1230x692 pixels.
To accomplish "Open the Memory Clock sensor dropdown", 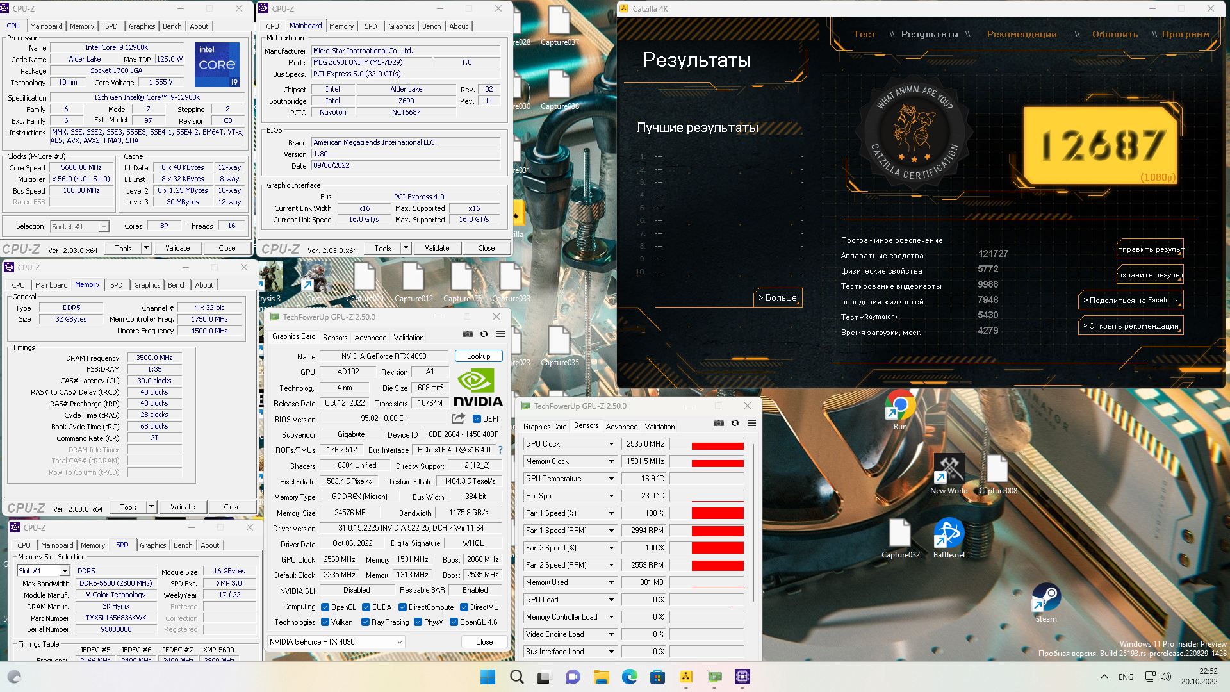I will [x=611, y=461].
